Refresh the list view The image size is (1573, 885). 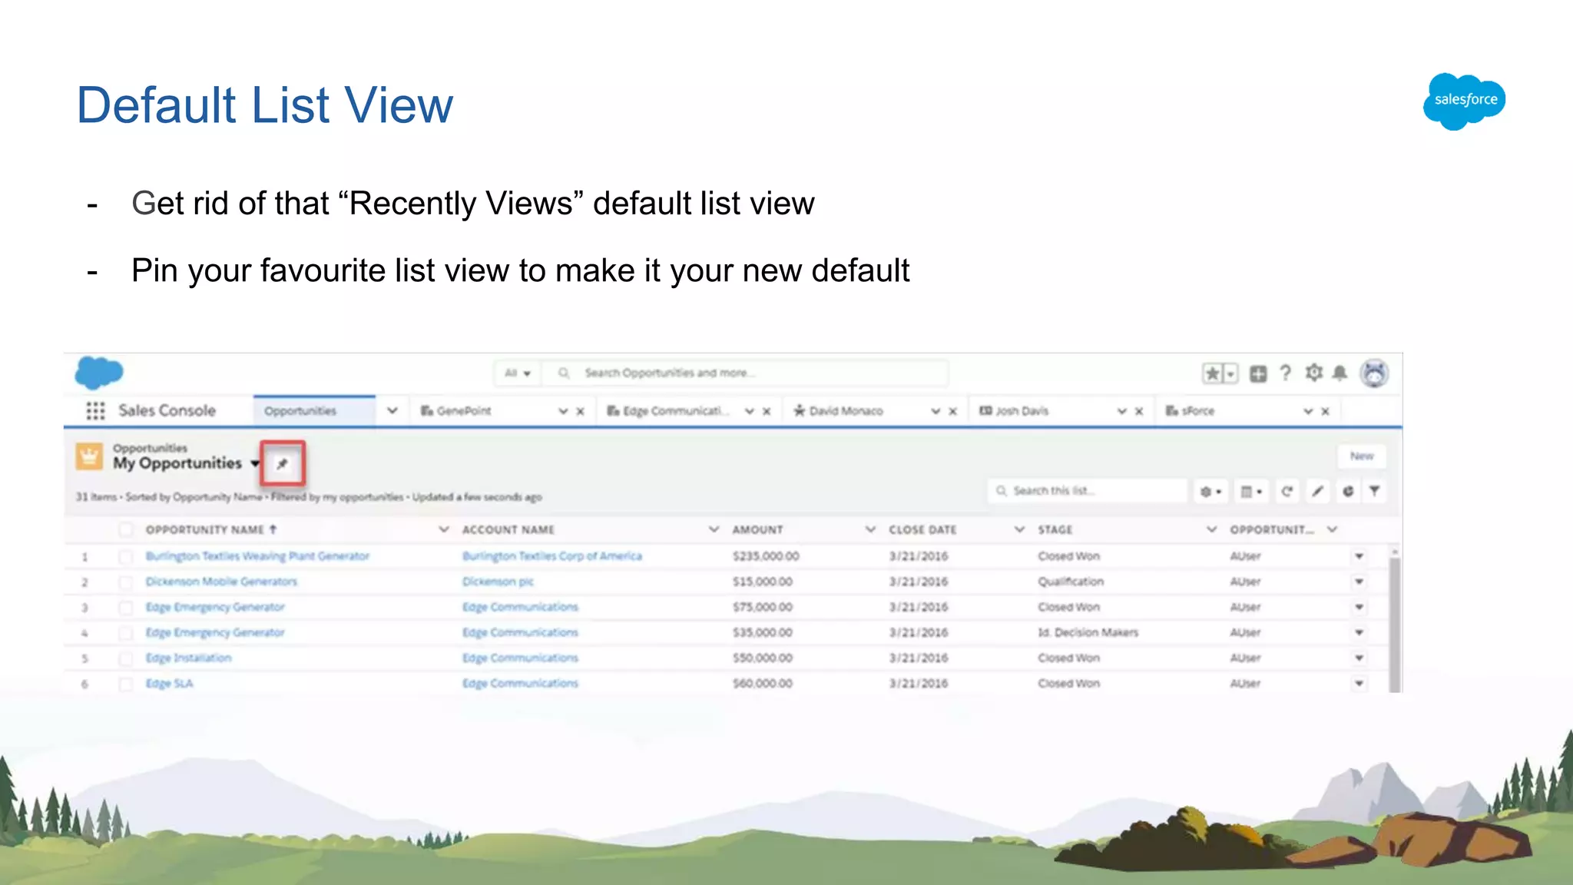(x=1287, y=491)
